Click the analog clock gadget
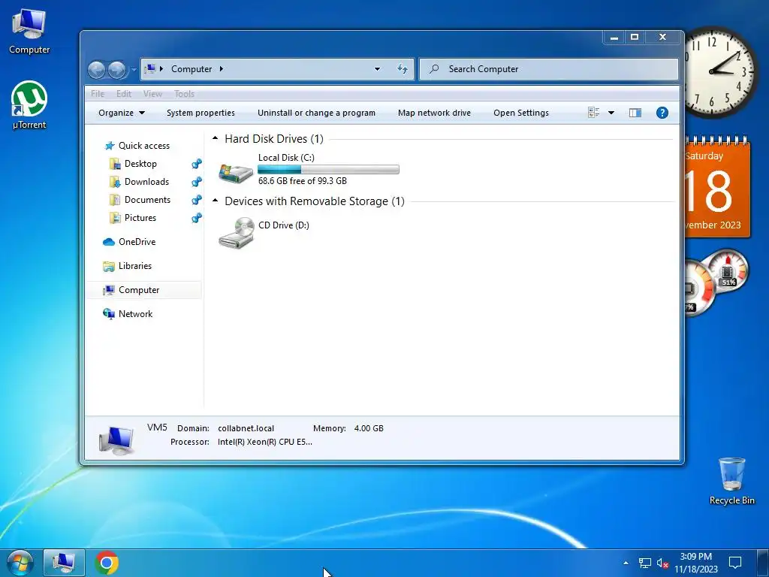 pyautogui.click(x=719, y=72)
